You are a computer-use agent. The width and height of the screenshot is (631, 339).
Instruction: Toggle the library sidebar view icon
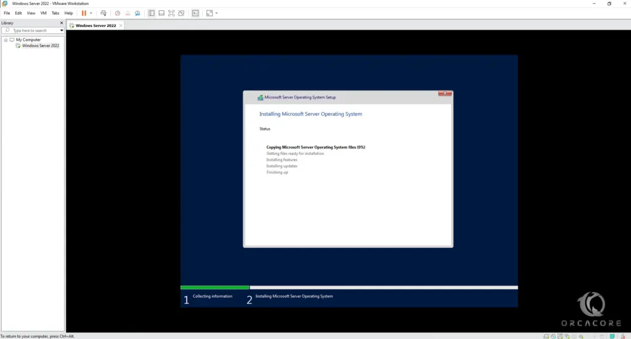(152, 14)
